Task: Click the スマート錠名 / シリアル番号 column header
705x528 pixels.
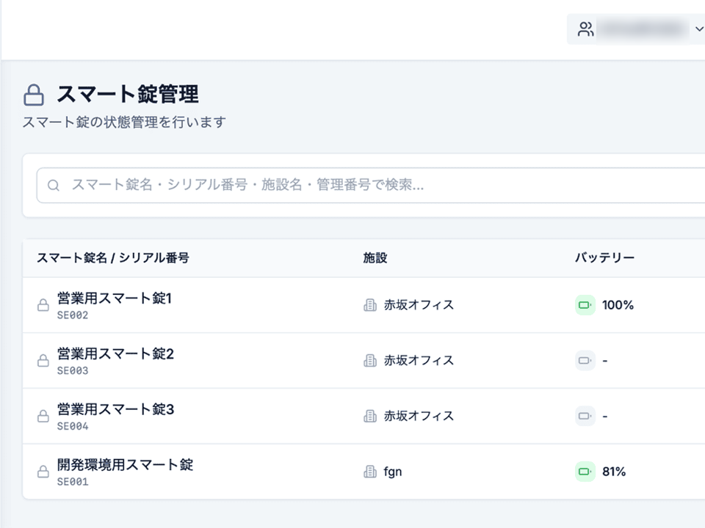Action: (x=113, y=258)
